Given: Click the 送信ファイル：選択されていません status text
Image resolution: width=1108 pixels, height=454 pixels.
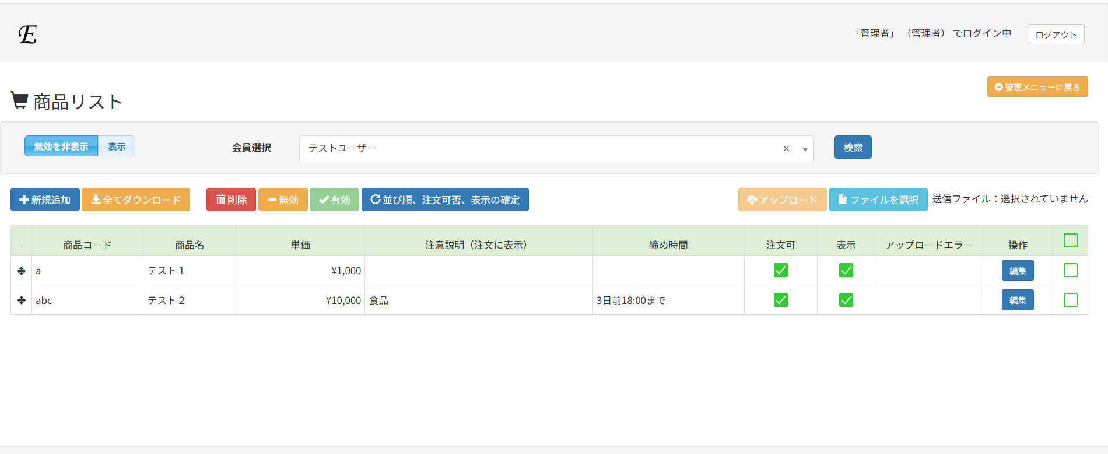Looking at the screenshot, I should (x=1010, y=199).
